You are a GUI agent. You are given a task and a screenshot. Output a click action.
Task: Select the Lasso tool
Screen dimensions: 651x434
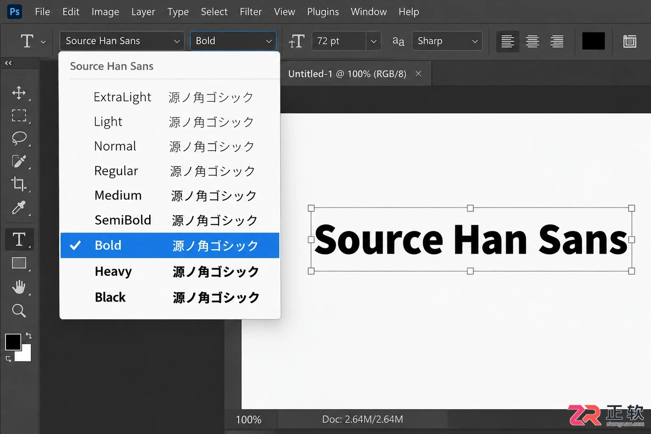tap(19, 138)
